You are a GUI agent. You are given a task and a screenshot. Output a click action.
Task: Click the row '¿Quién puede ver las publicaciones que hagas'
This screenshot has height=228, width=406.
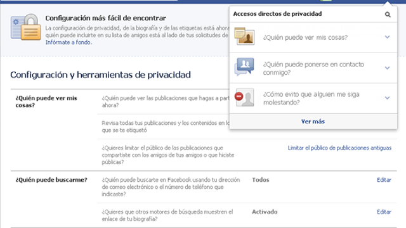pos(165,101)
